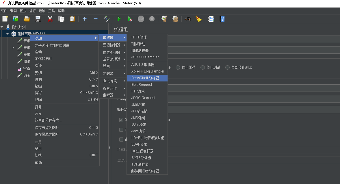
Task: Open the 编辑 menu
Action: point(14,11)
